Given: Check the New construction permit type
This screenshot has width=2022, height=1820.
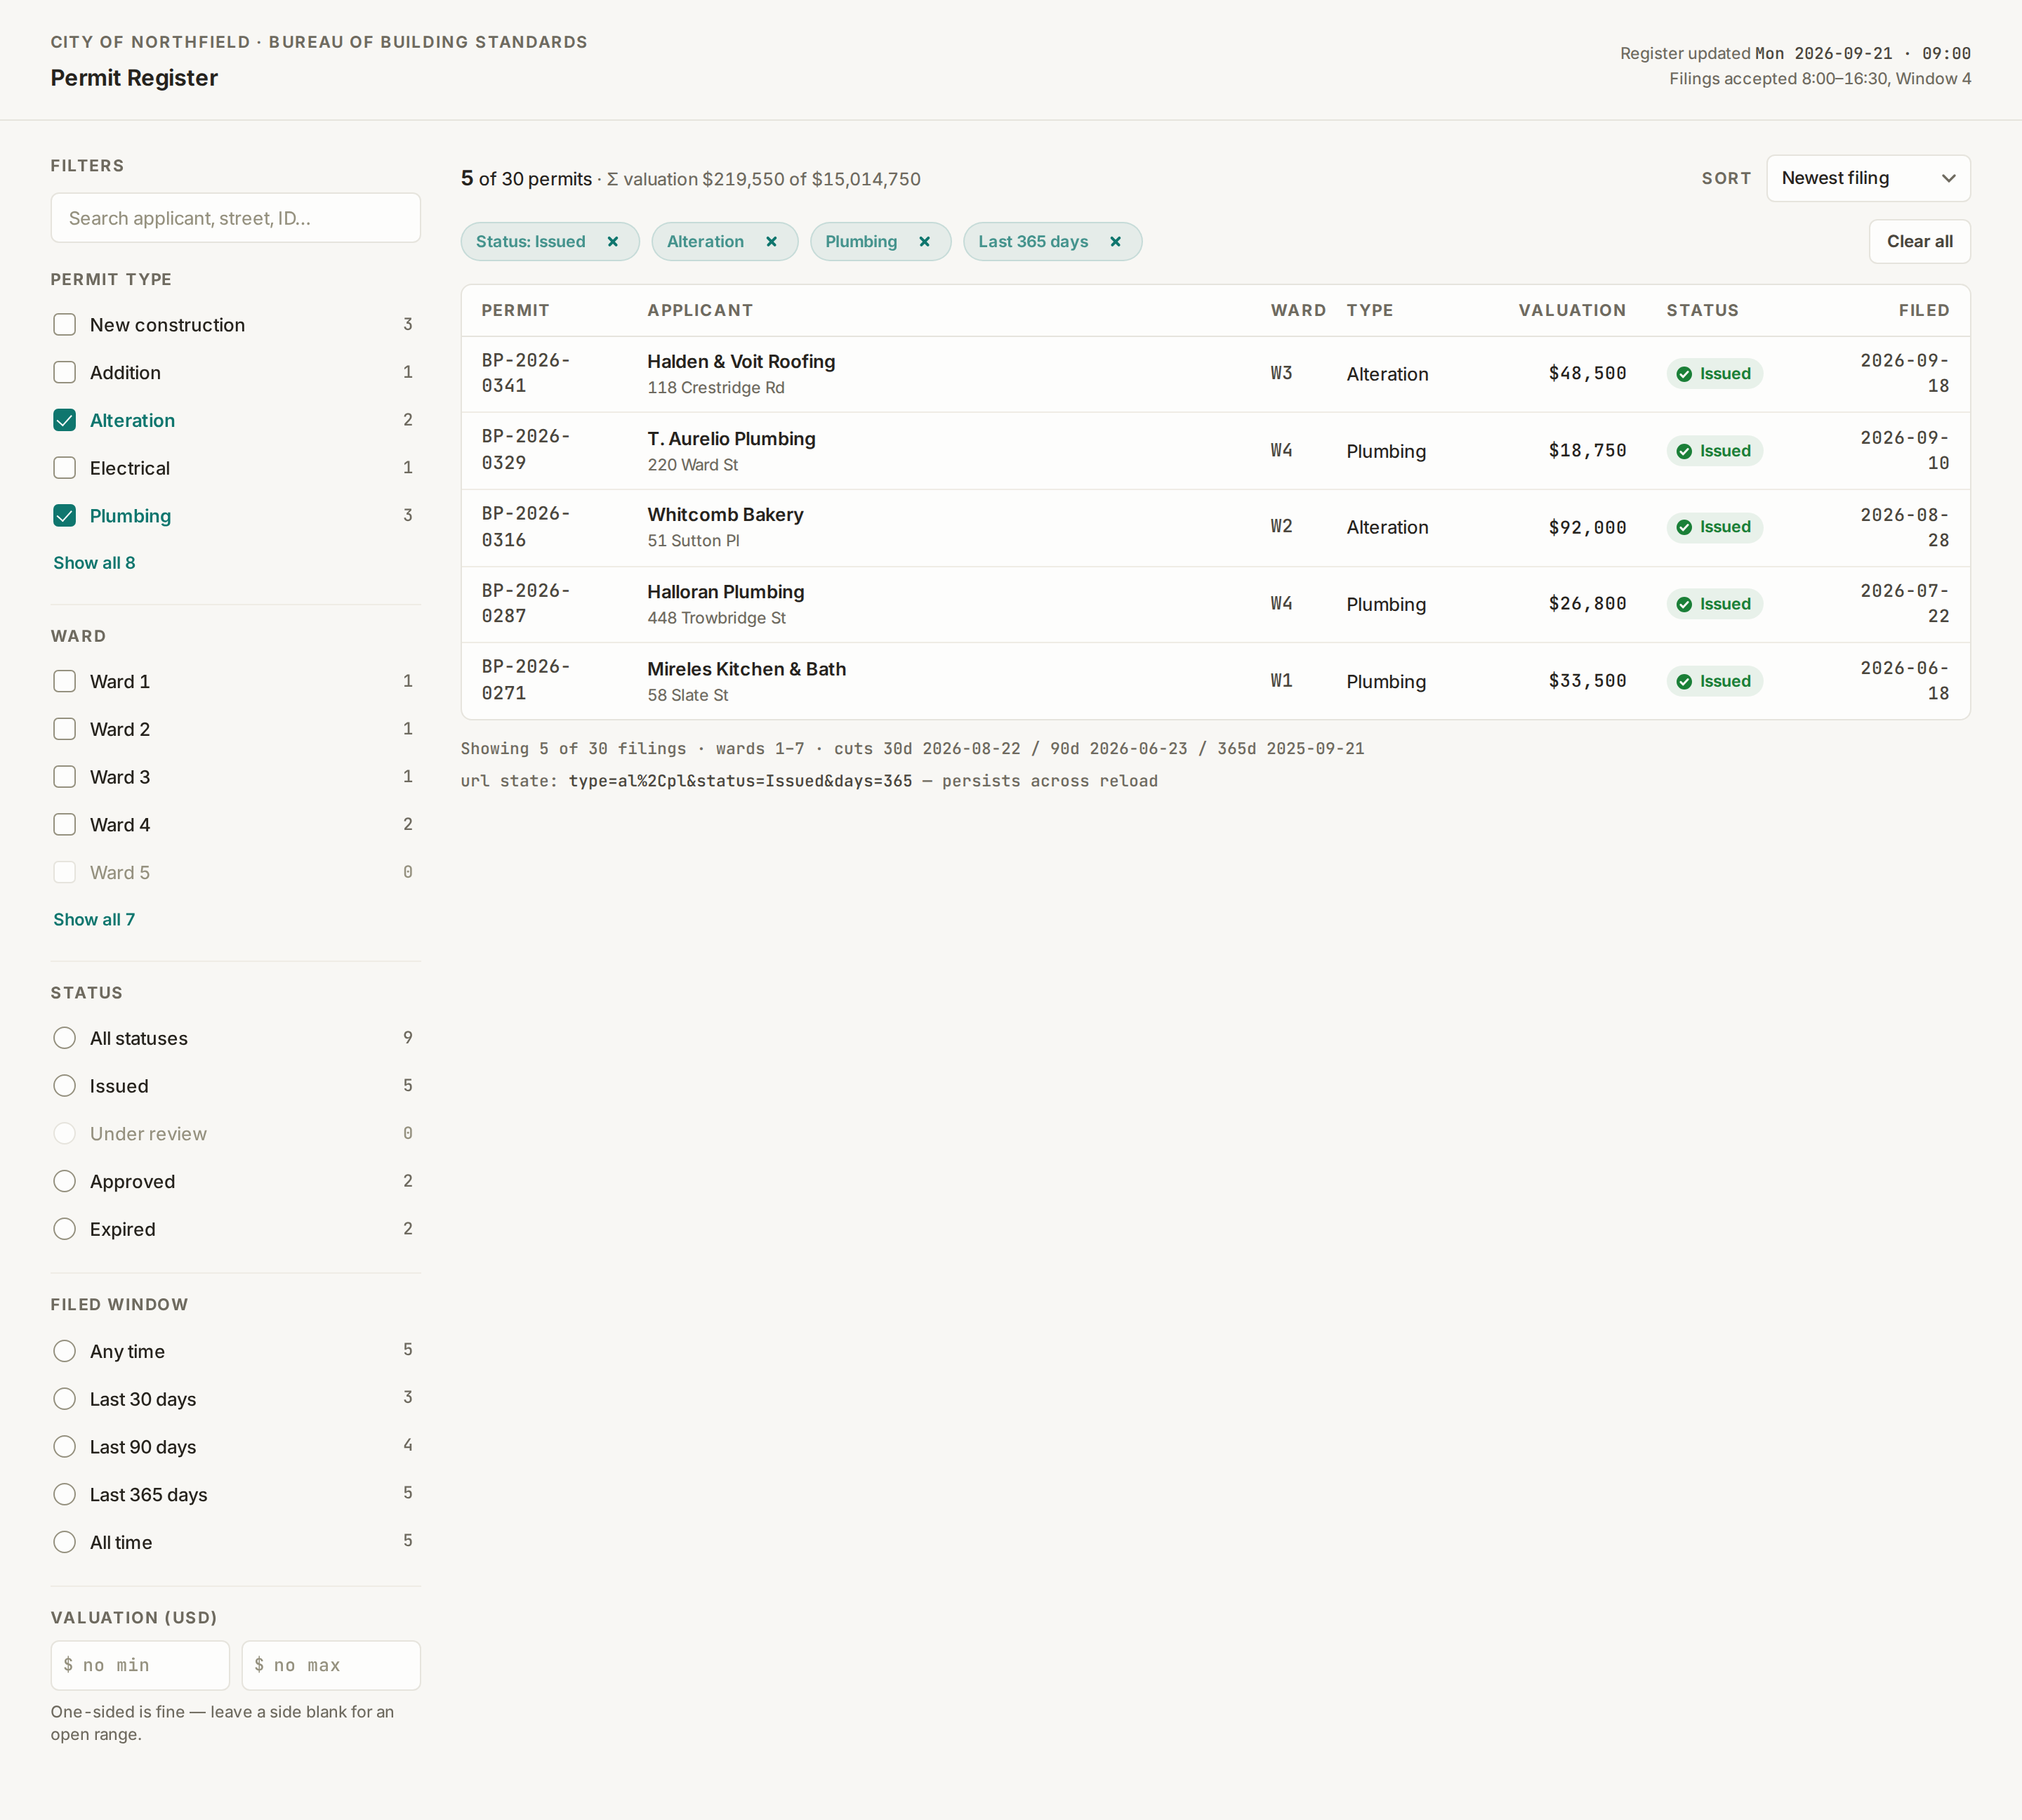Looking at the screenshot, I should pyautogui.click(x=65, y=325).
